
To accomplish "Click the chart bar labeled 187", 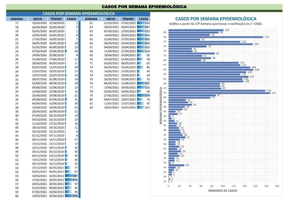I will point(219,93).
